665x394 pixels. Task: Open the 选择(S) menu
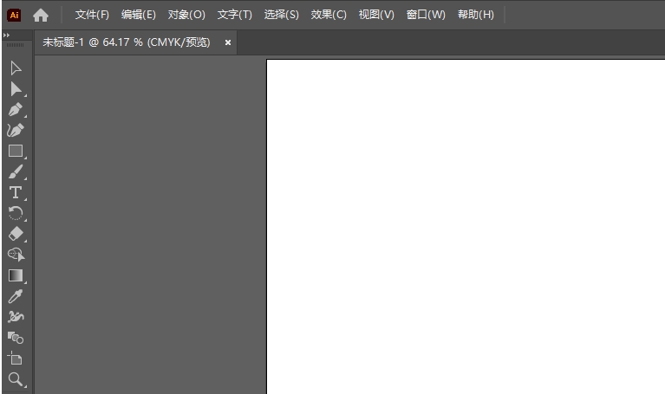click(x=281, y=15)
